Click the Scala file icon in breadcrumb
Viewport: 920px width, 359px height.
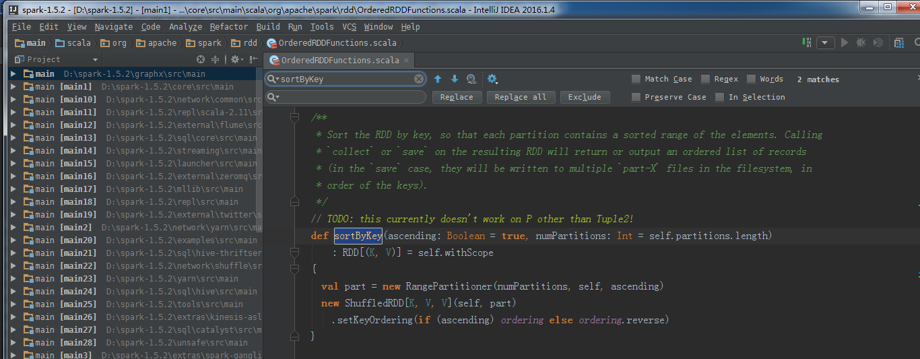[x=272, y=43]
